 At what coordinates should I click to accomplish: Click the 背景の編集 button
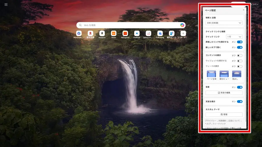click(x=224, y=93)
